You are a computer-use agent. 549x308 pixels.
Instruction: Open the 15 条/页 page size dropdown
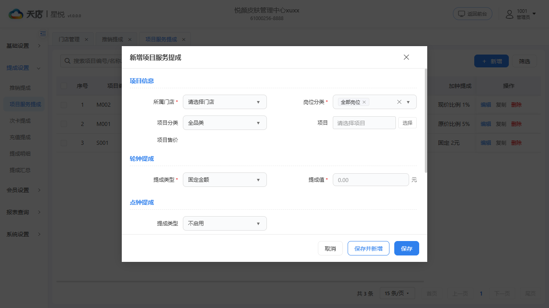coord(397,294)
